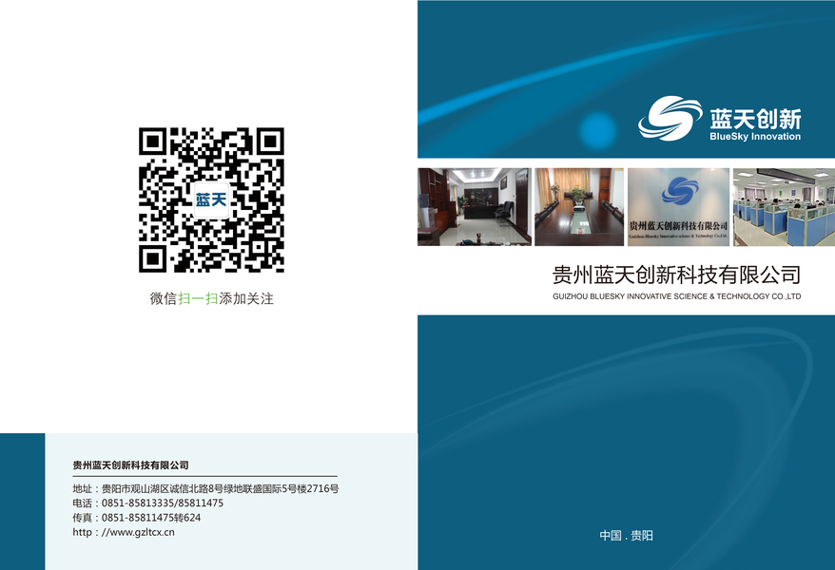Click the 蓝天创新 brand text in header
This screenshot has width=835, height=570.
[755, 119]
